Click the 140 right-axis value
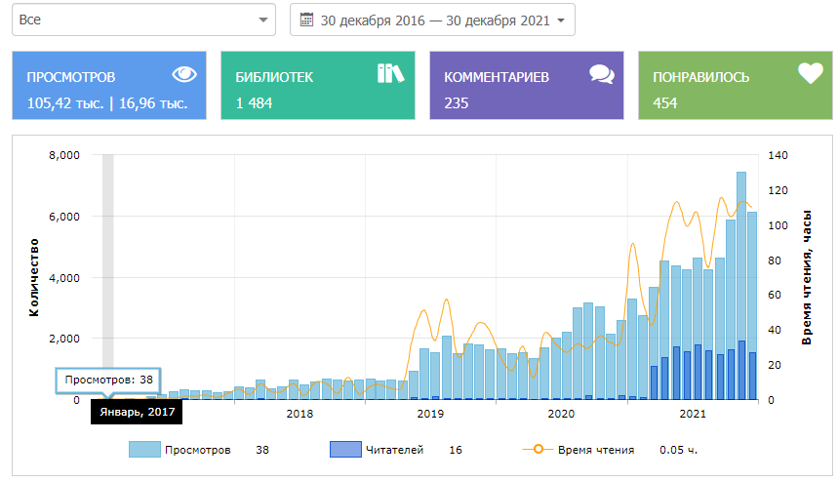This screenshot has height=481, width=838. (x=778, y=155)
